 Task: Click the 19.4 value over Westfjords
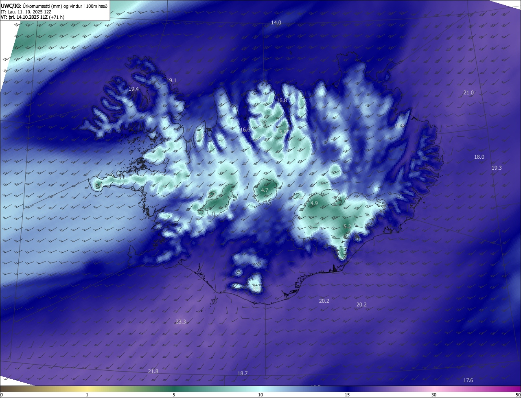click(134, 89)
